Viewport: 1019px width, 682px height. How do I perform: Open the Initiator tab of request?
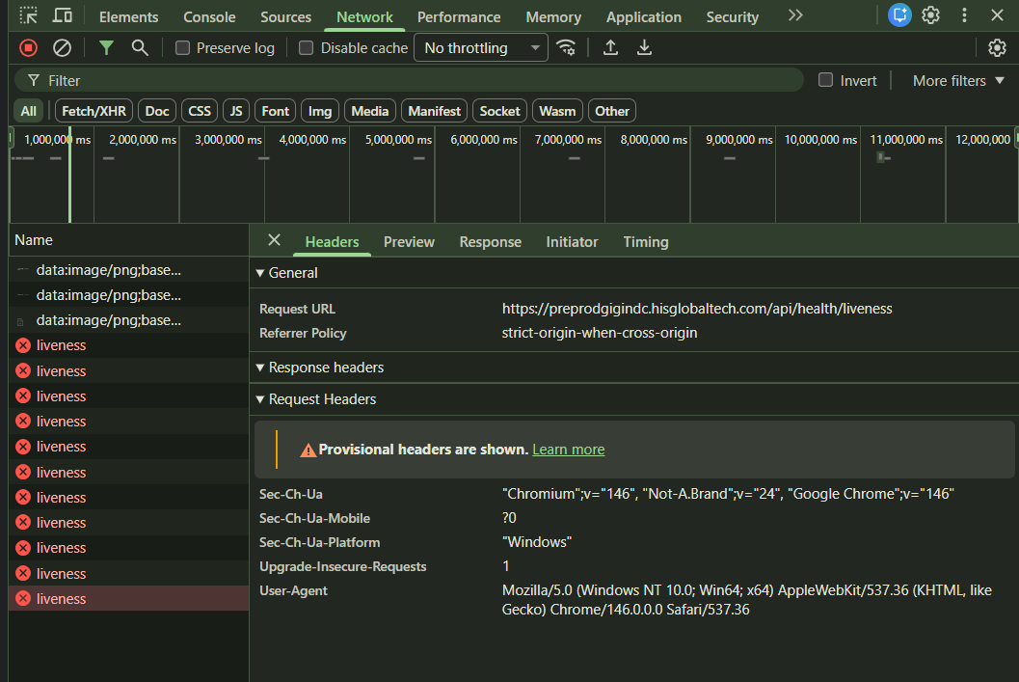[x=572, y=242]
